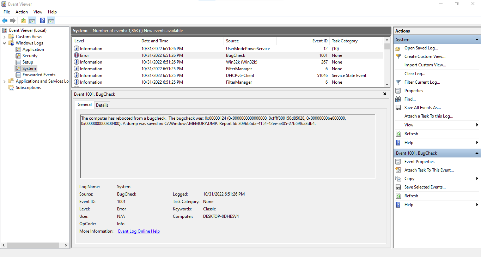
Task: Sort by Task Category column header
Action: click(x=356, y=41)
